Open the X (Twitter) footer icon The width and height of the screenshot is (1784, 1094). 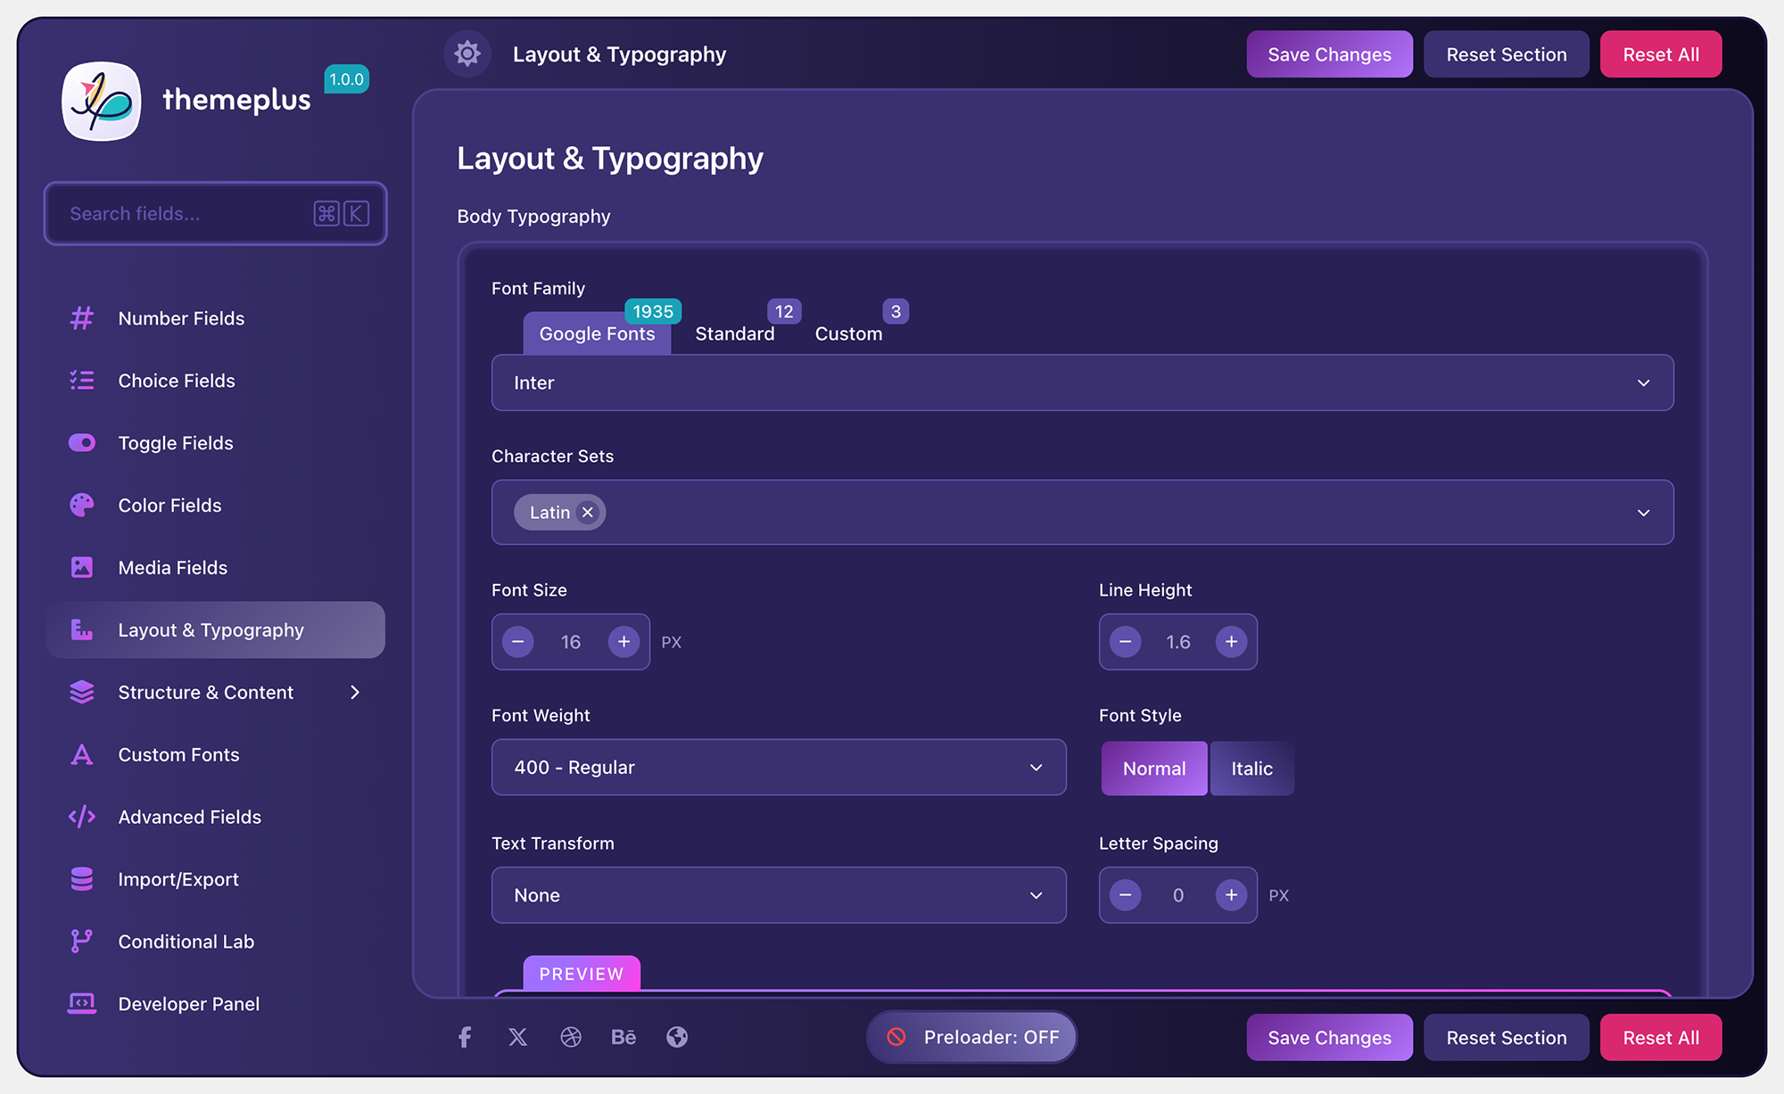click(517, 1037)
